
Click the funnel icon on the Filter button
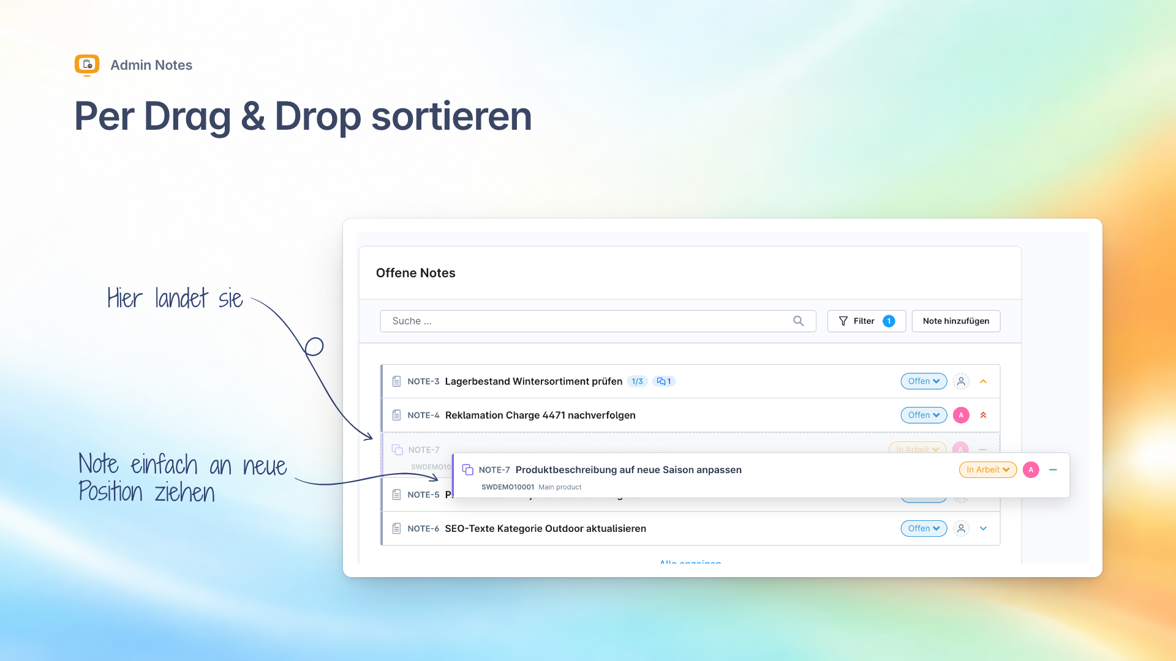pos(843,321)
